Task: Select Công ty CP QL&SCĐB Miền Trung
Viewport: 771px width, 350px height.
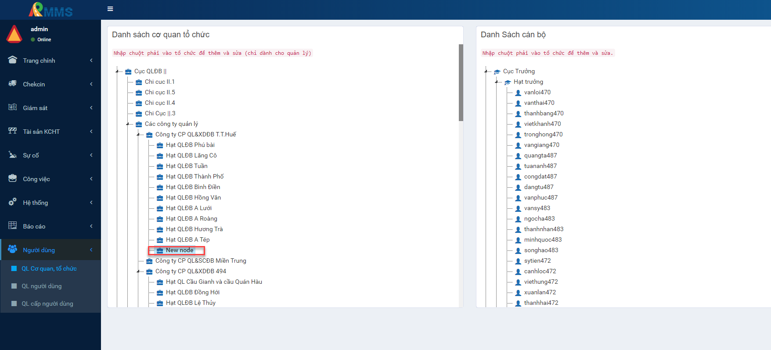Action: (x=201, y=261)
